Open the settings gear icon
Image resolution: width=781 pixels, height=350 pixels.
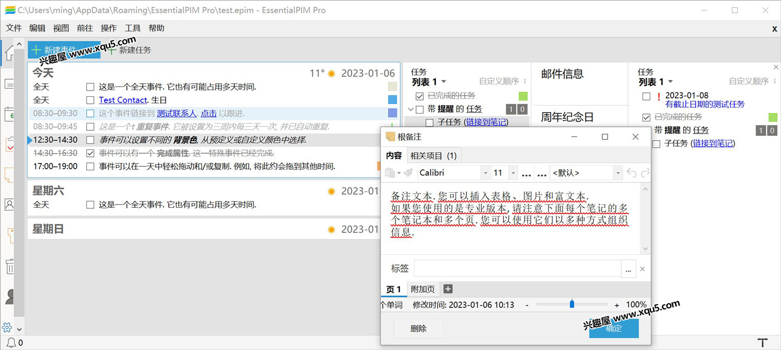(x=7, y=328)
